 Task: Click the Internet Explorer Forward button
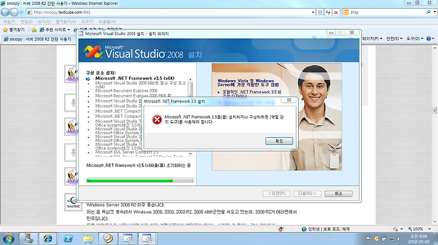[x=14, y=12]
